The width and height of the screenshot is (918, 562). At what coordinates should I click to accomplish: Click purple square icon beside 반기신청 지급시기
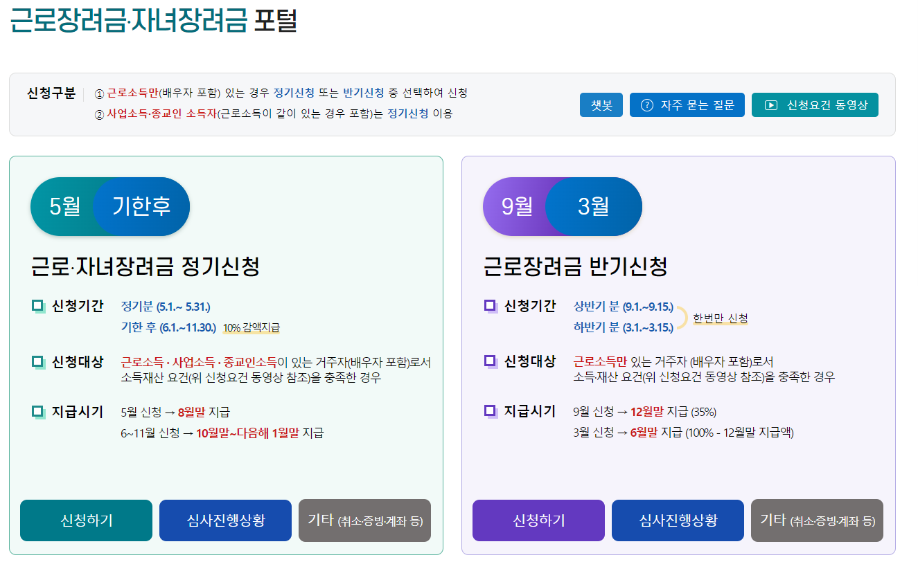pos(491,412)
